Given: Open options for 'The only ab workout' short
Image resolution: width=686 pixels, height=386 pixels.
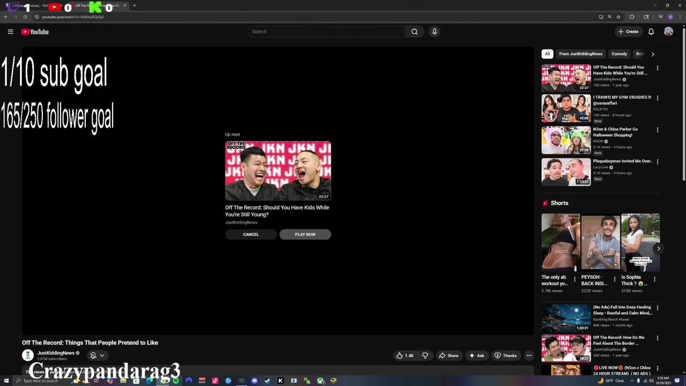Looking at the screenshot, I should tap(575, 279).
